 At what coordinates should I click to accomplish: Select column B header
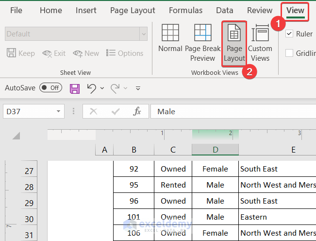click(134, 150)
